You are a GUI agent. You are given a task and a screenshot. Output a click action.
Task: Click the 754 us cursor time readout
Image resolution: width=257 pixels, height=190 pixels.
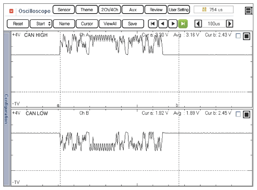tap(214, 9)
